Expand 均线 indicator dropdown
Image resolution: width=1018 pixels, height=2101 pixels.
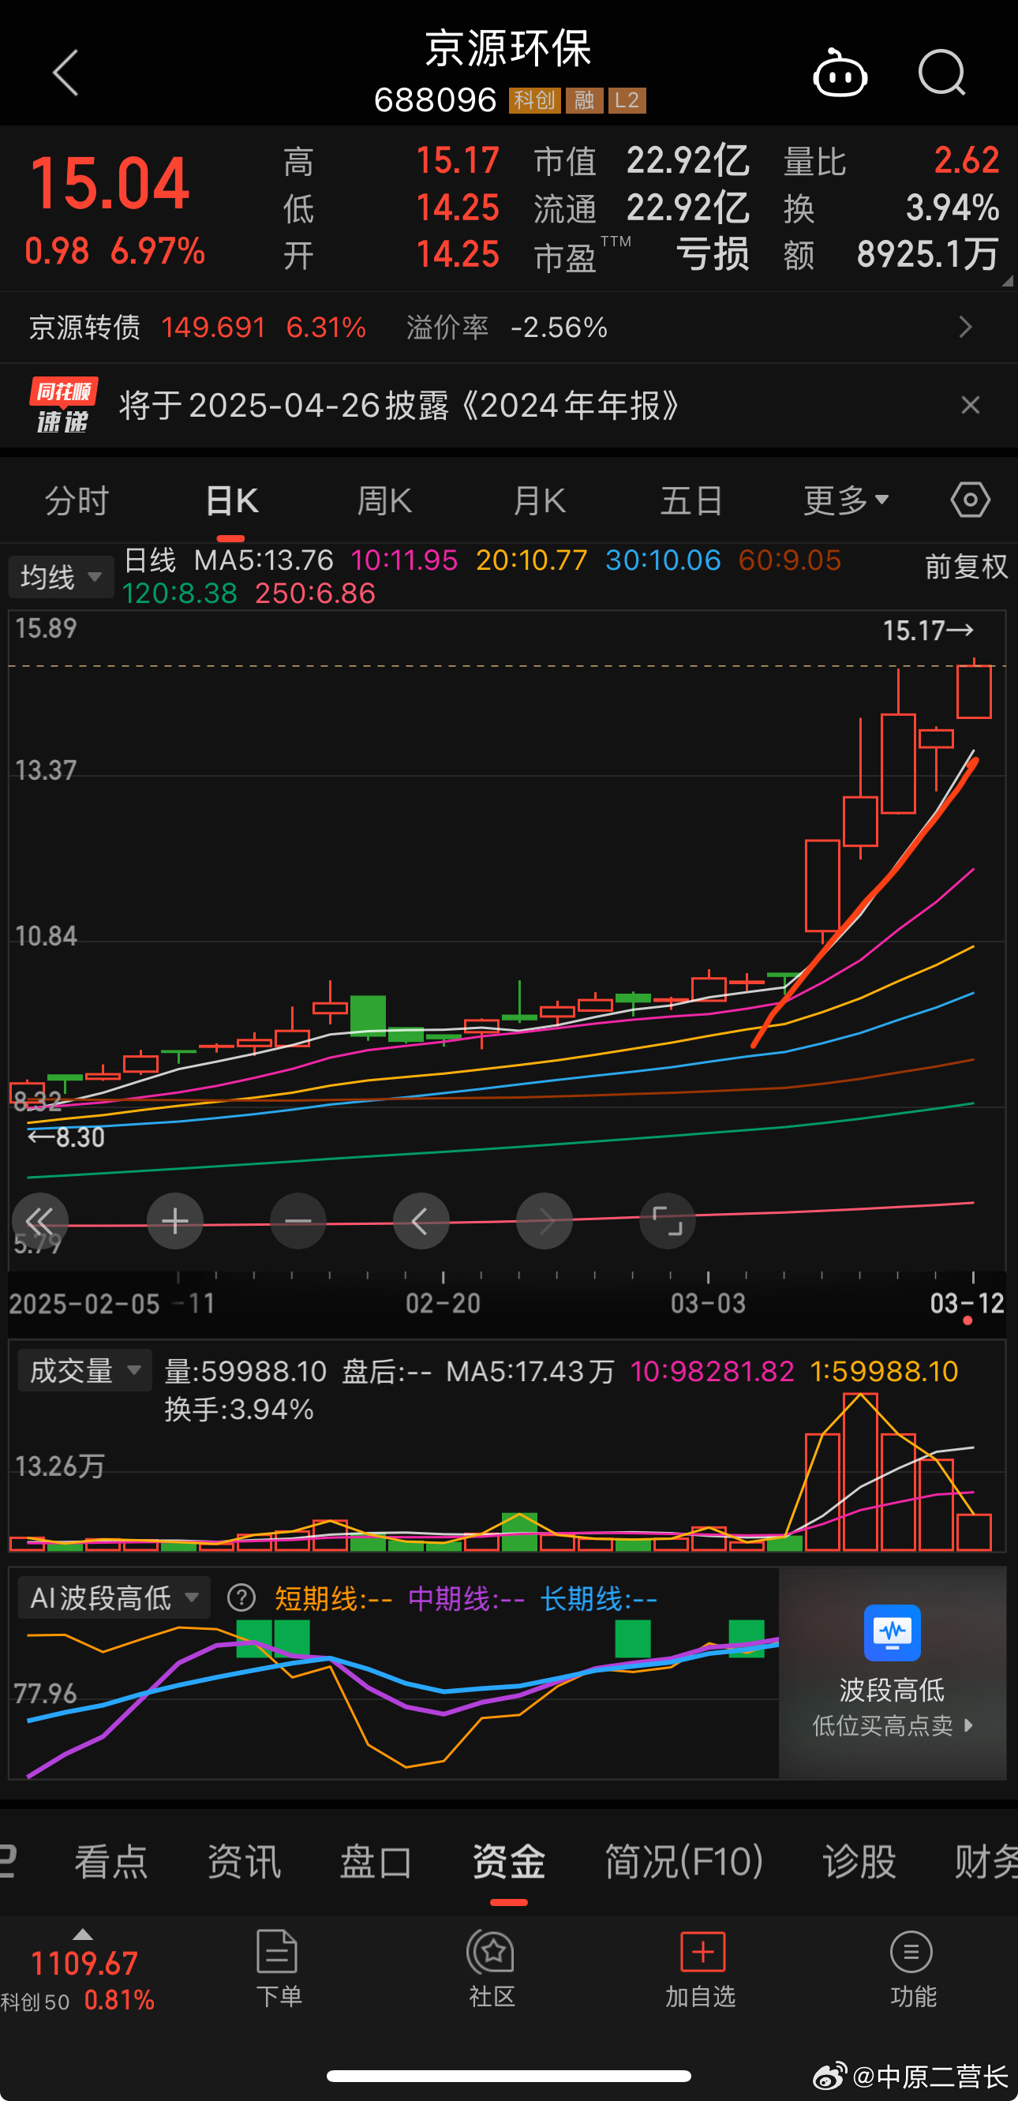62,577
